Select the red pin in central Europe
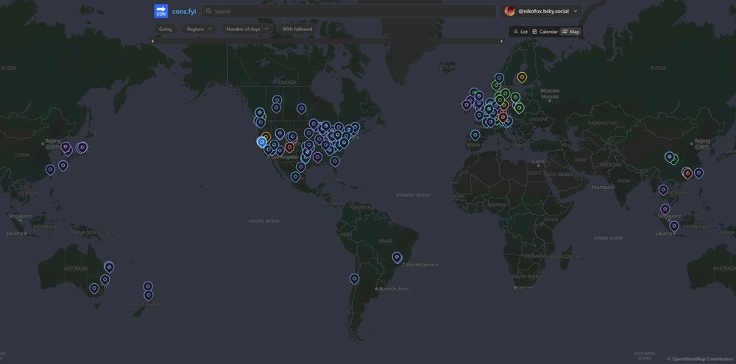The height and width of the screenshot is (364, 736). click(503, 117)
